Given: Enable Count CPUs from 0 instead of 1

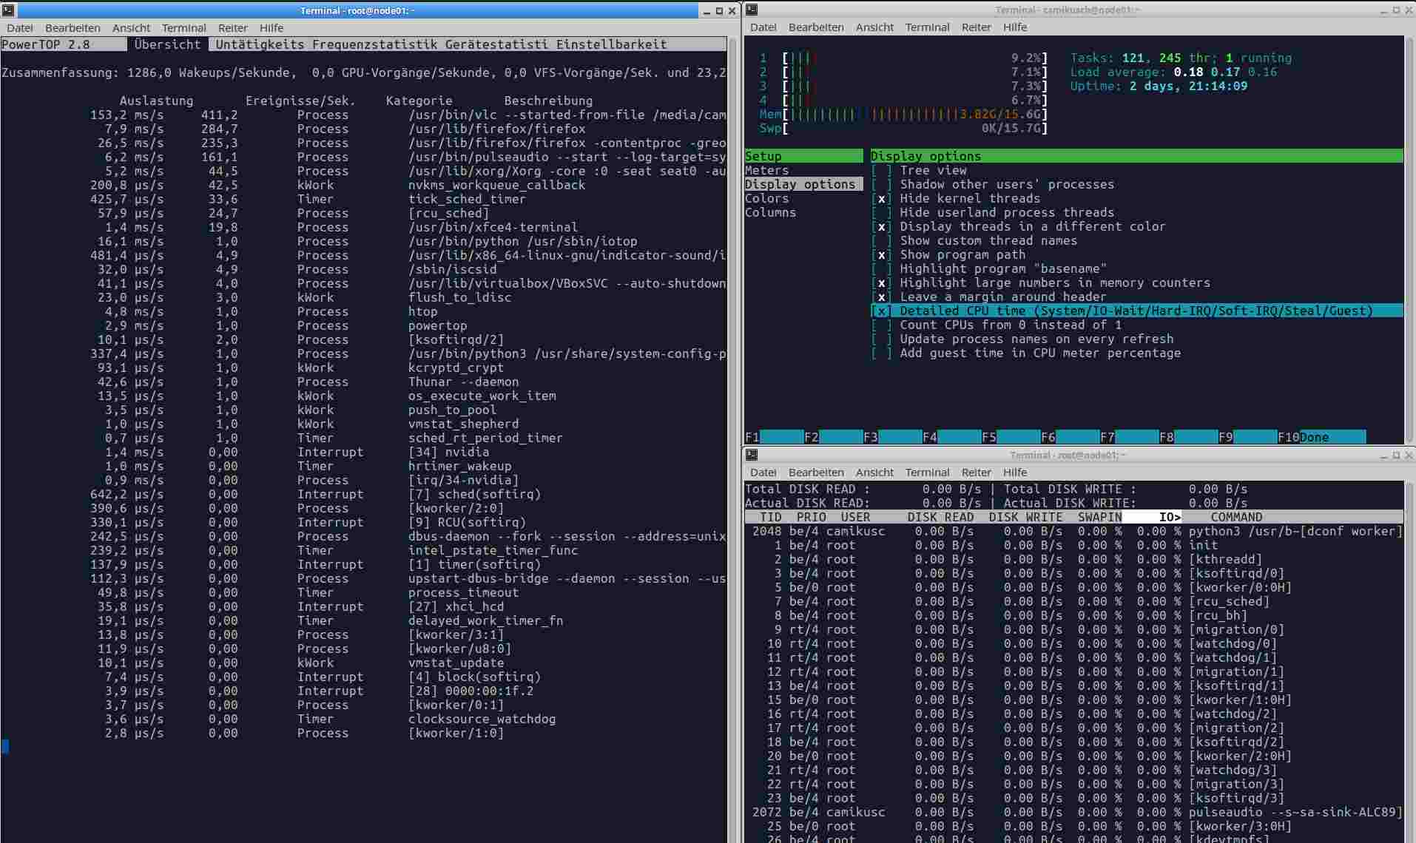Looking at the screenshot, I should 881,325.
